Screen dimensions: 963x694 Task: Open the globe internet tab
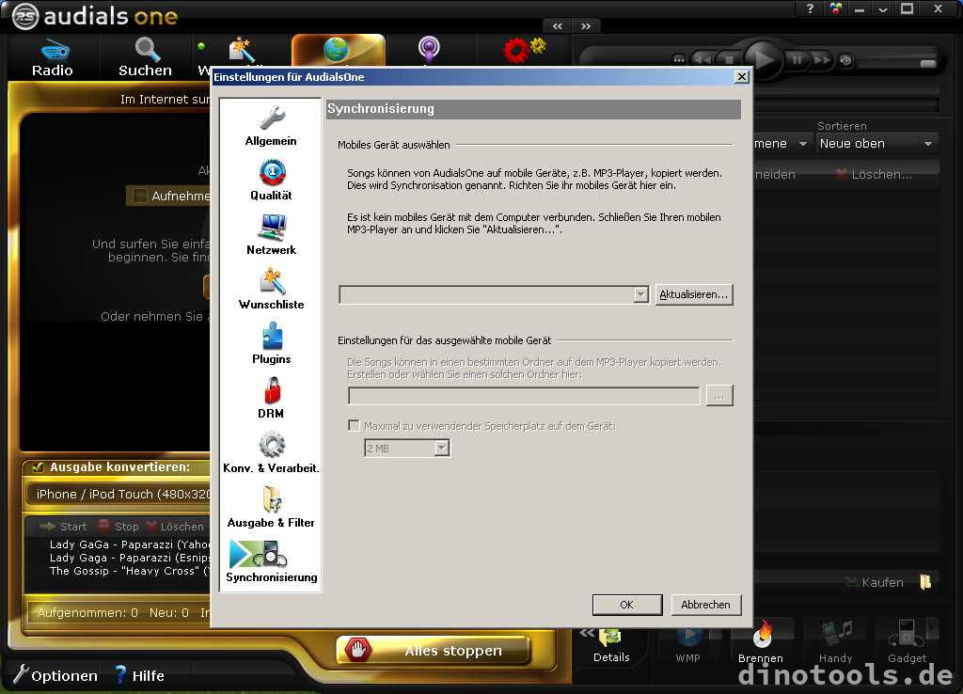(338, 50)
